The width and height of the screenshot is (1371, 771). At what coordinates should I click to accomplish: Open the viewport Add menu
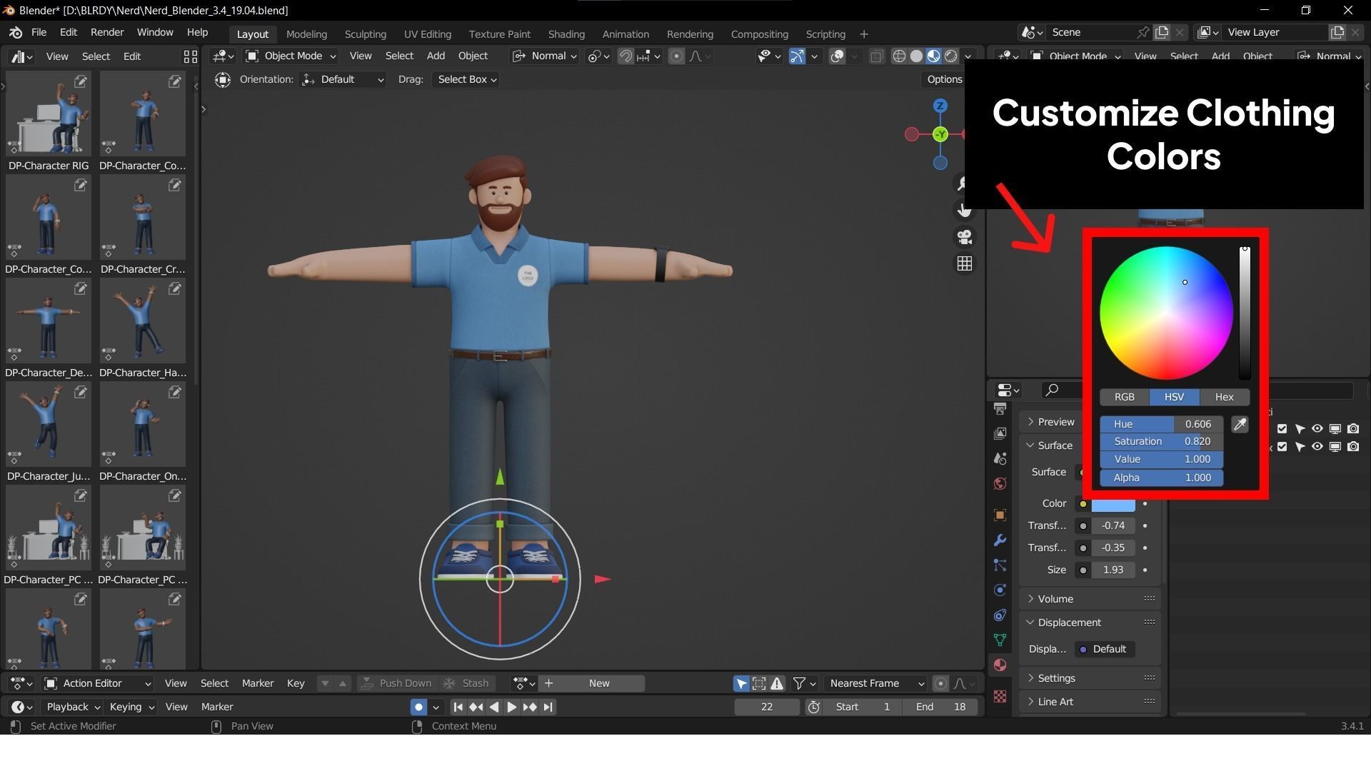436,56
